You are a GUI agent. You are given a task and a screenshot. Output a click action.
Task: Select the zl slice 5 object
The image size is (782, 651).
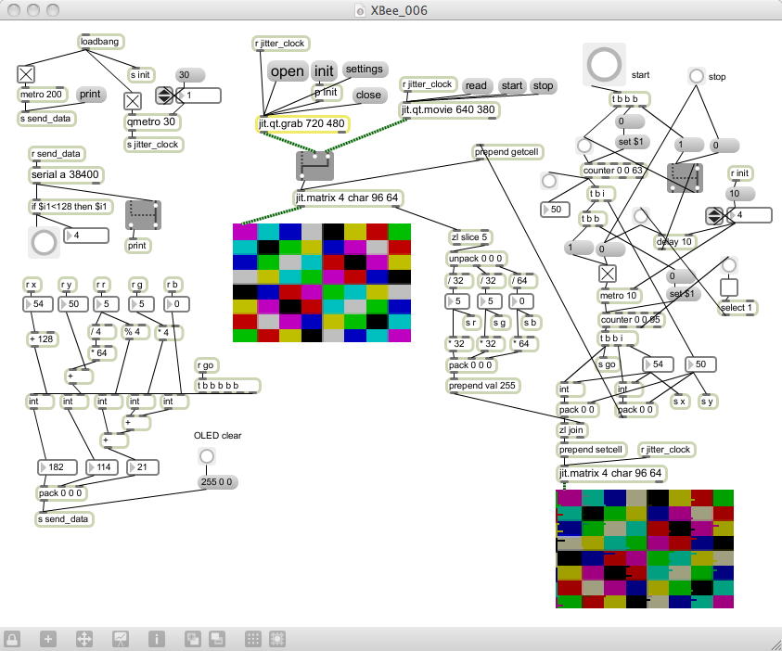click(x=470, y=237)
